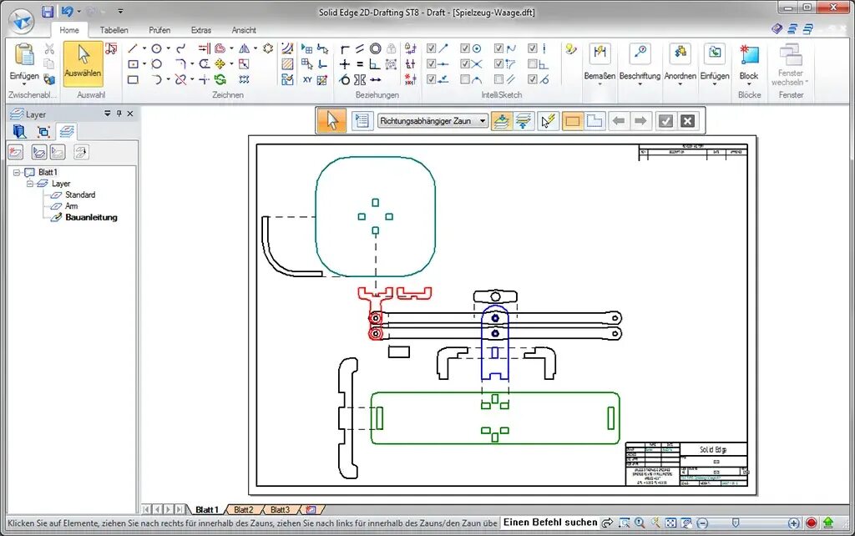
Task: Click the green Accept checkmark button
Action: pyautogui.click(x=665, y=121)
